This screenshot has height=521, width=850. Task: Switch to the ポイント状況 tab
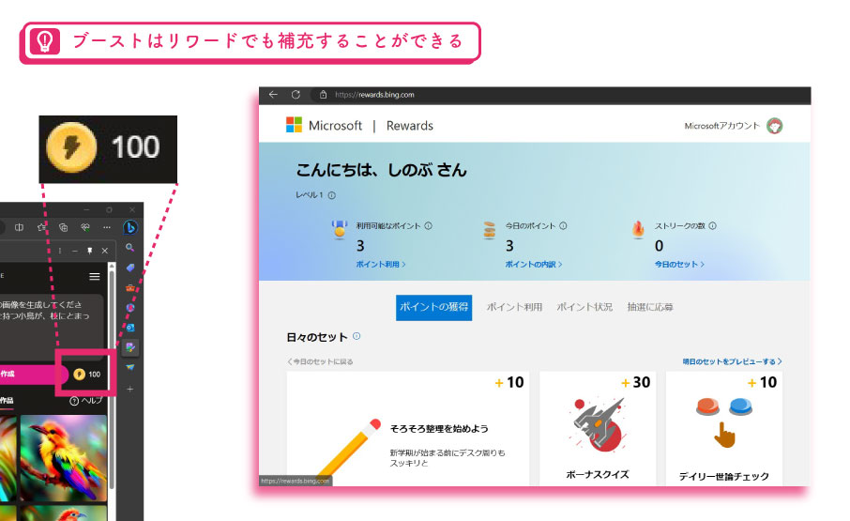point(584,307)
